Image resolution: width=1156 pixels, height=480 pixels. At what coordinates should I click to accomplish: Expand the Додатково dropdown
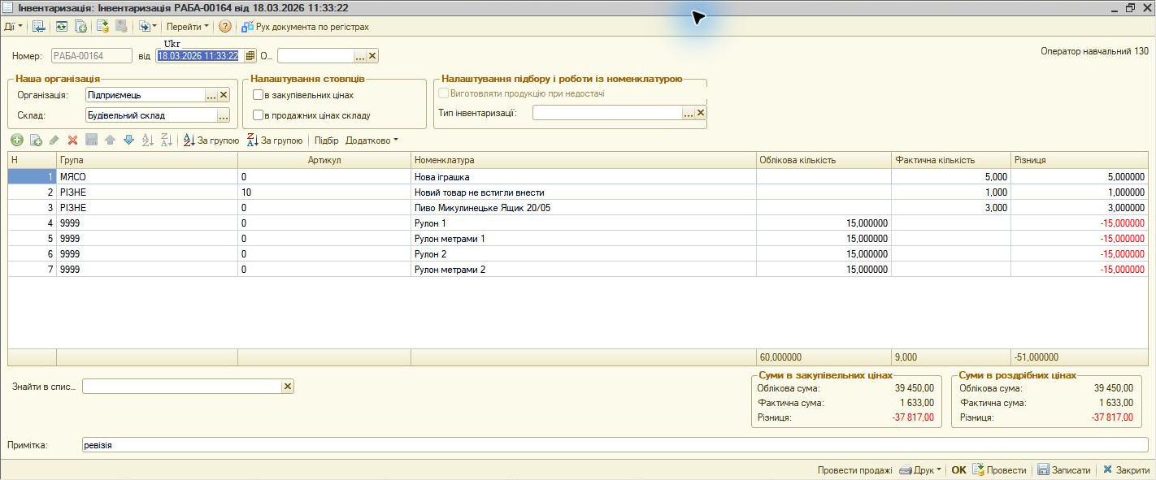click(x=372, y=141)
